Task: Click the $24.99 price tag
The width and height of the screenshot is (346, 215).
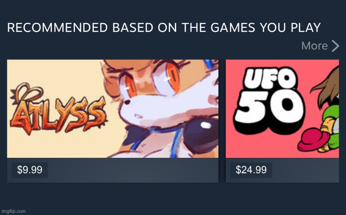Action: tap(251, 170)
